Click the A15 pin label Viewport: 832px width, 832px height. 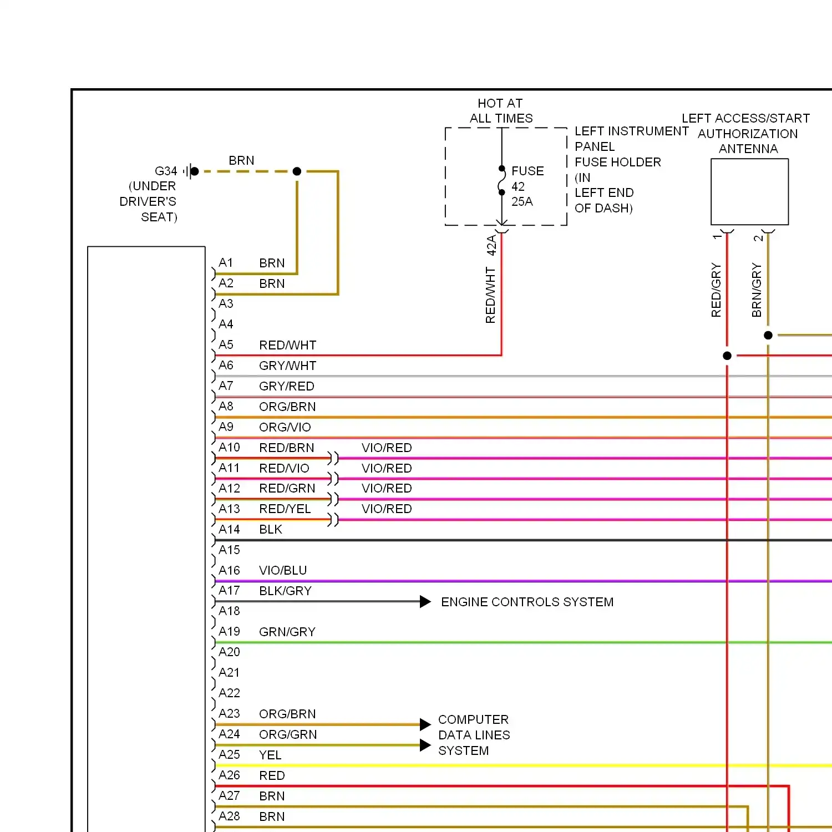pos(229,550)
